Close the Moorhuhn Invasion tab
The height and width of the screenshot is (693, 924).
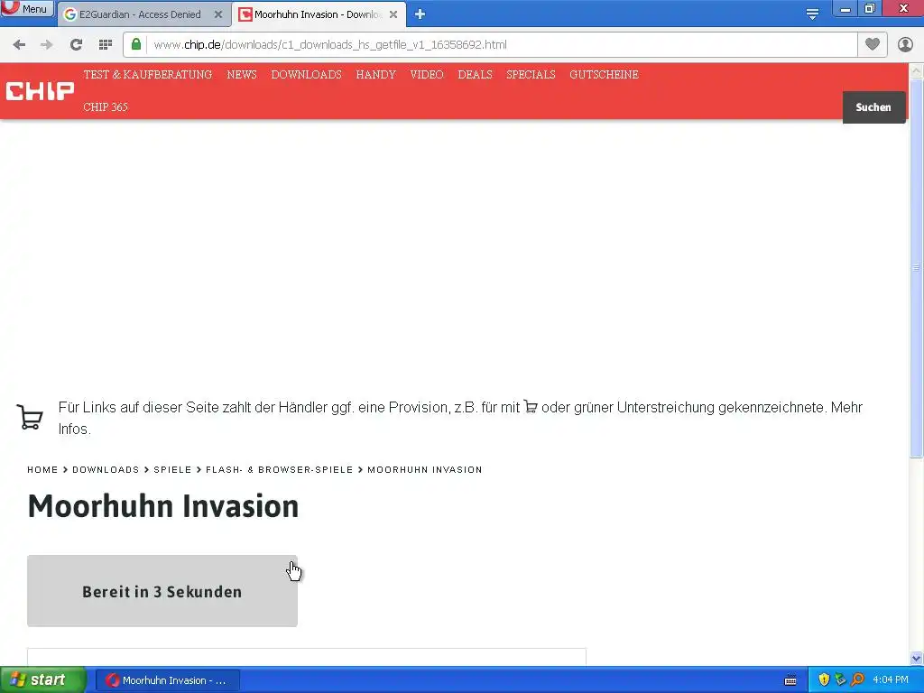pyautogui.click(x=393, y=14)
